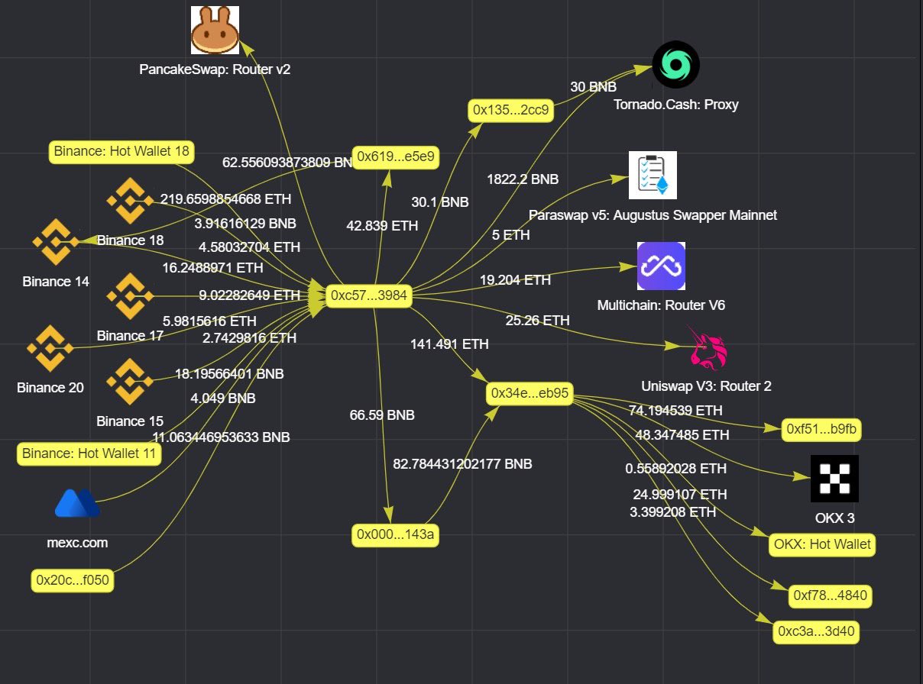Viewport: 923px width, 684px height.
Task: Select the 4.58032704 ETH label
Action: pos(249,247)
